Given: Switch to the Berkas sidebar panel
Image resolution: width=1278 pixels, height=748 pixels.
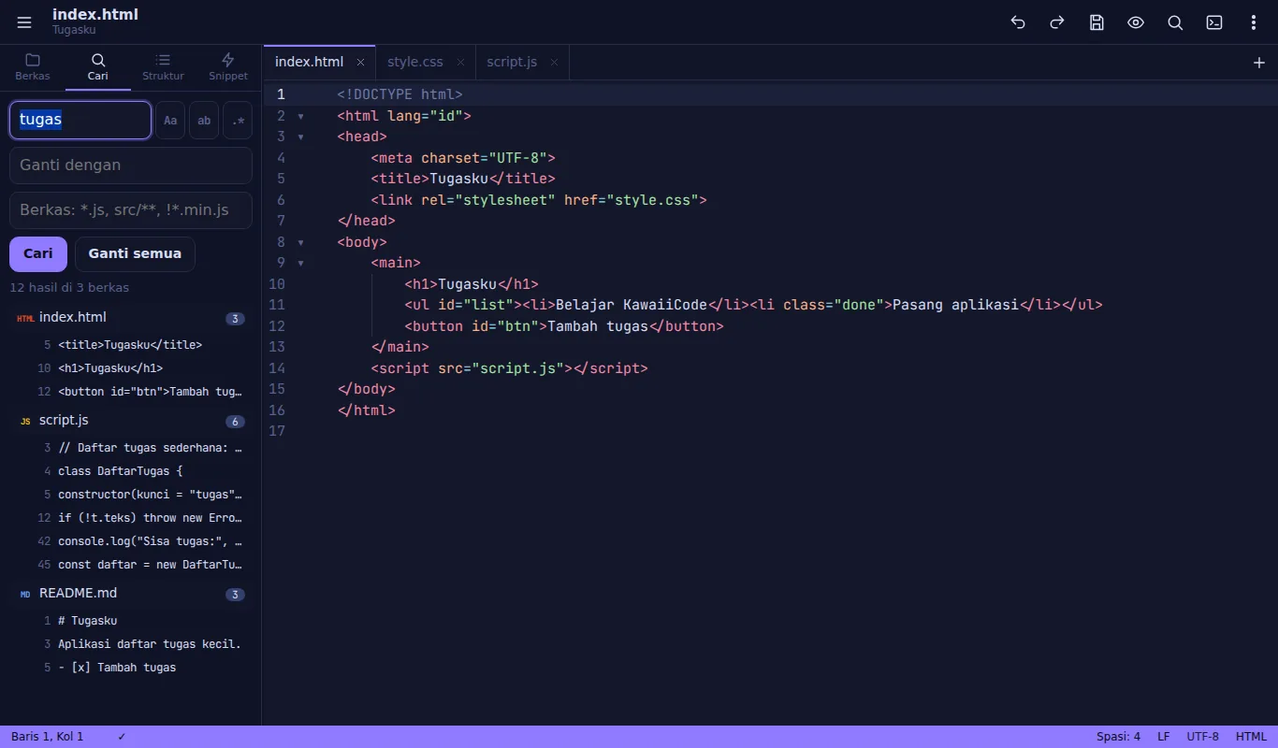Looking at the screenshot, I should click(33, 67).
